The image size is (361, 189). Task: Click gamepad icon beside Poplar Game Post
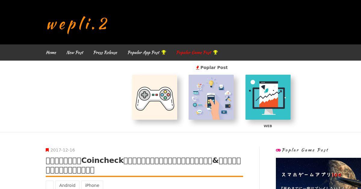tap(278, 150)
